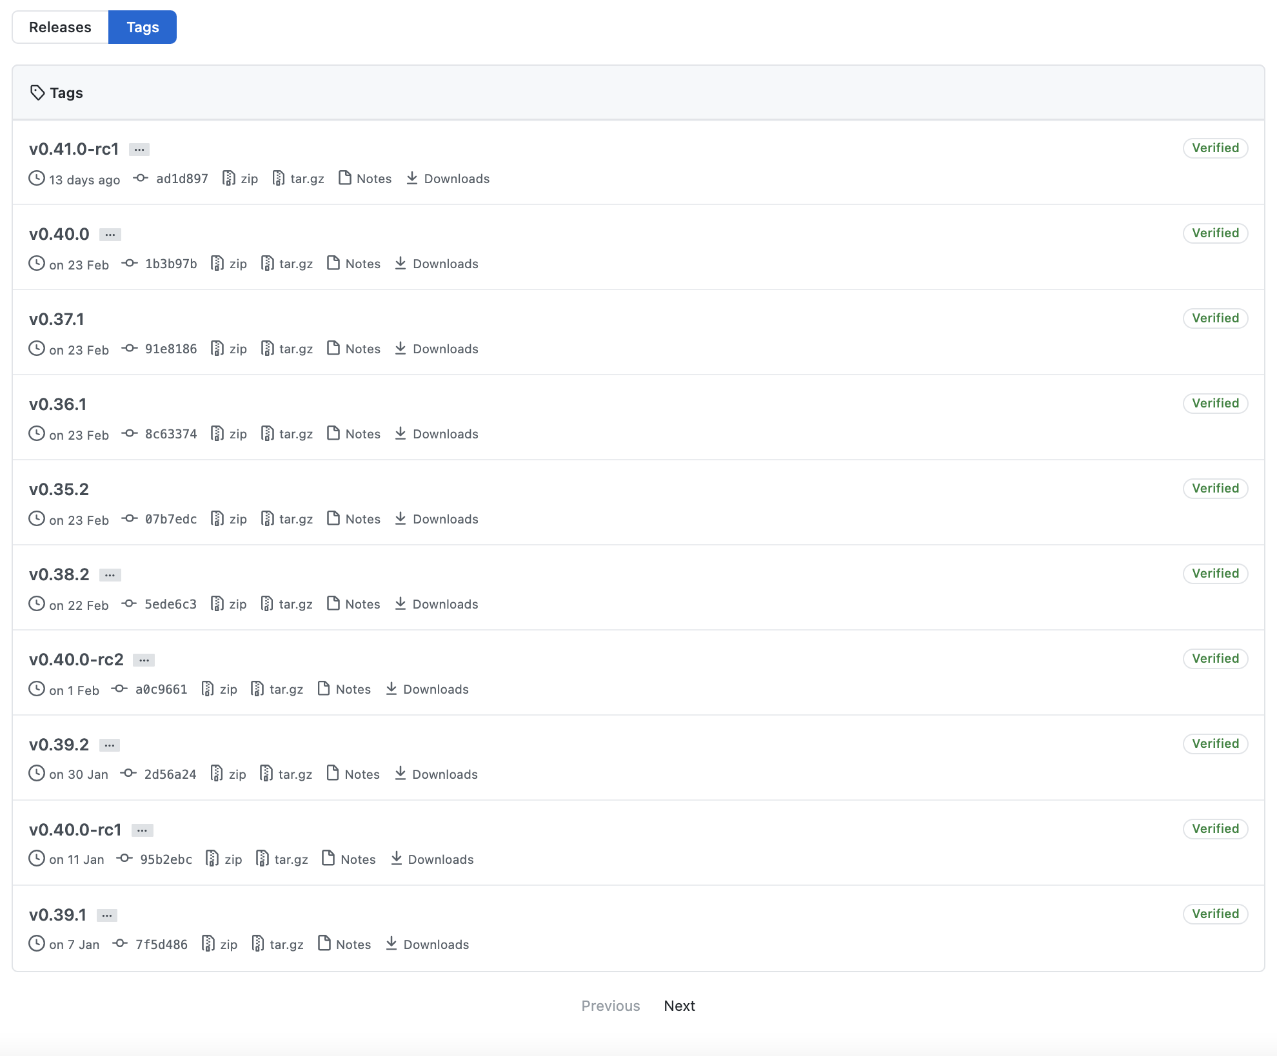The image size is (1277, 1056).
Task: Click the download arrow icon for v0.36.1
Action: pos(401,434)
